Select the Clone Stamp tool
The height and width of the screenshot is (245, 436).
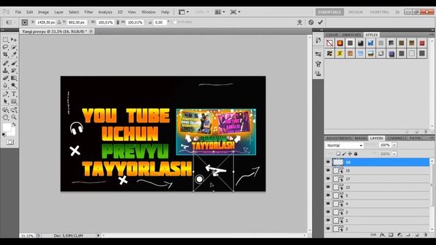(5, 71)
